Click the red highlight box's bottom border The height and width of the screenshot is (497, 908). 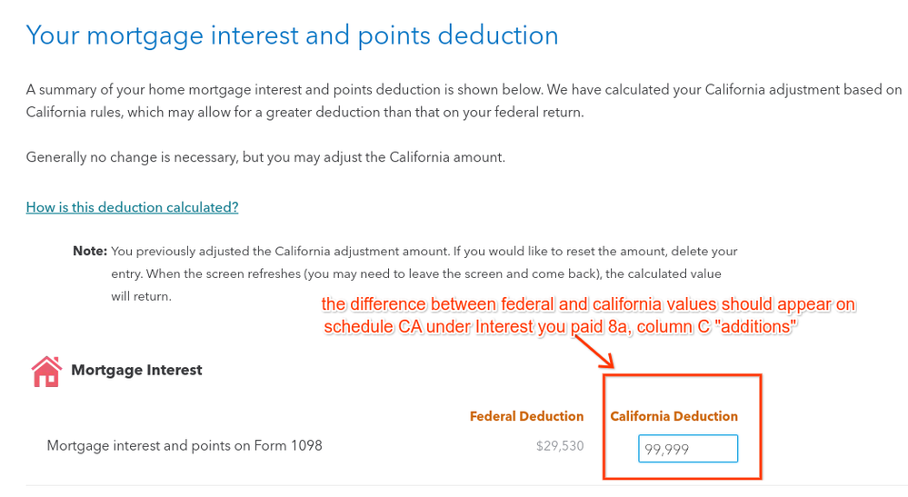(x=681, y=478)
